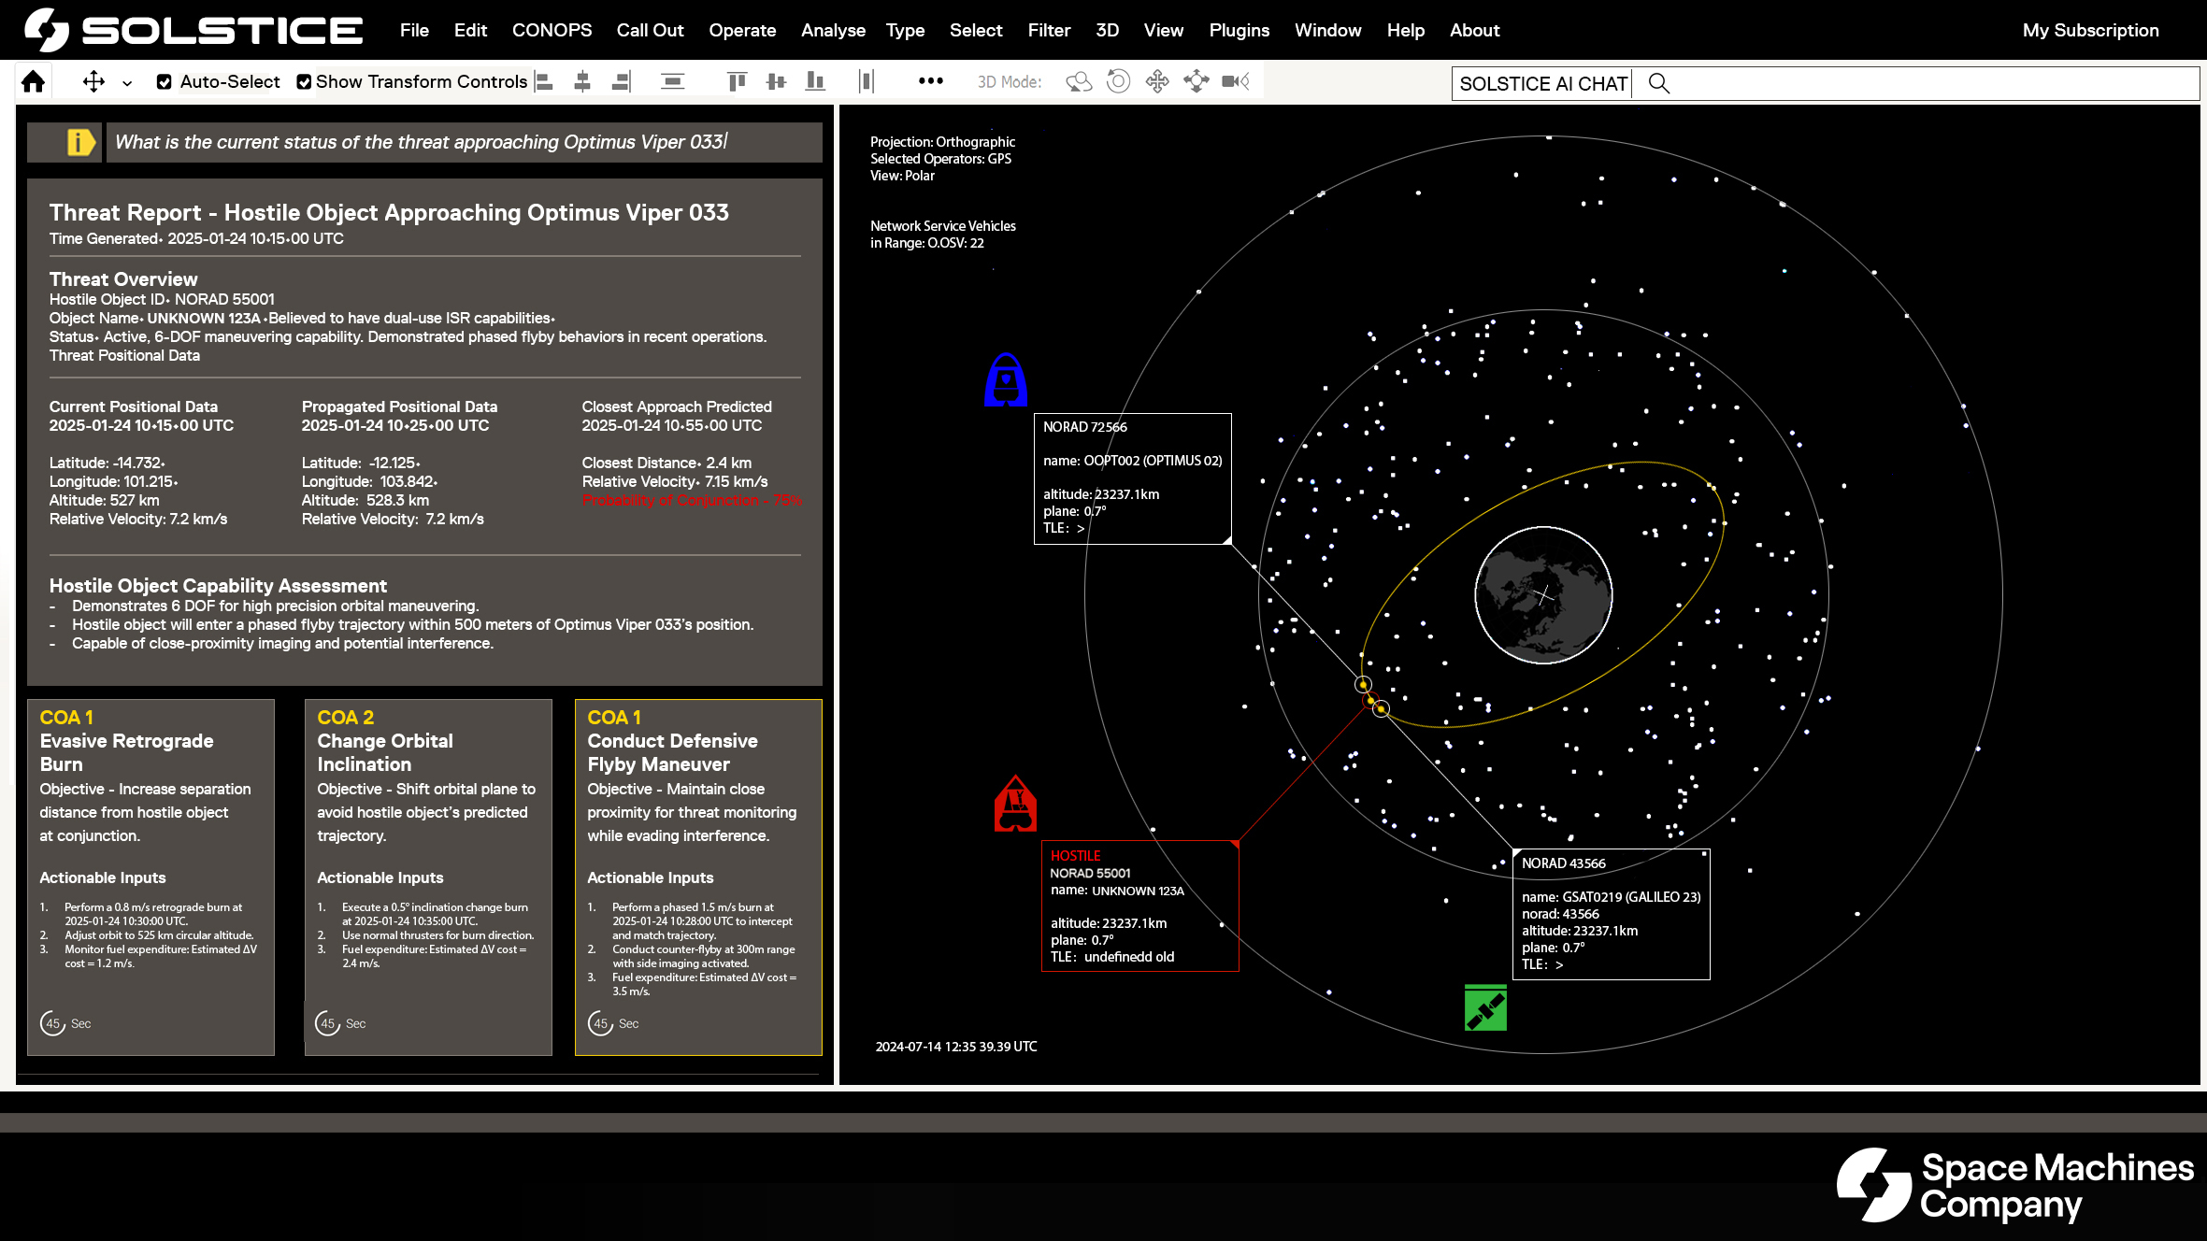Select the Move tool icon
Image resolution: width=2207 pixels, height=1241 pixels.
tap(93, 82)
